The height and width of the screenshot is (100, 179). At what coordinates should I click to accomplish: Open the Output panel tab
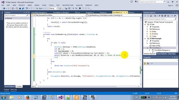pos(6,89)
